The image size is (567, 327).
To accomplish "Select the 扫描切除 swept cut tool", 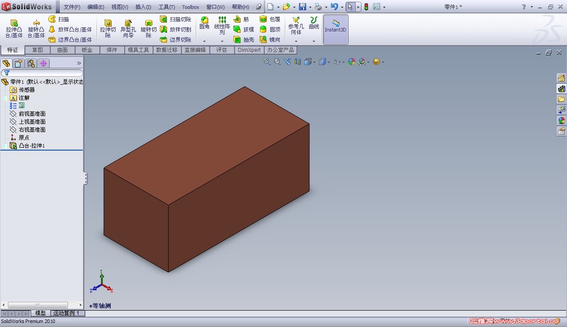I will click(175, 19).
